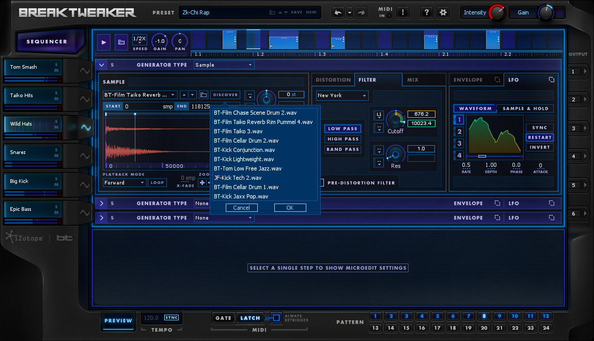Click the sequencer play button
This screenshot has width=594, height=341.
coord(104,42)
